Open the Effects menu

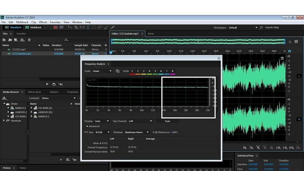pos(43,22)
